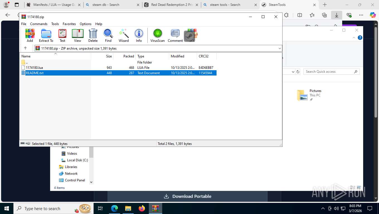Open the Find tool in WinRAR

pyautogui.click(x=108, y=35)
